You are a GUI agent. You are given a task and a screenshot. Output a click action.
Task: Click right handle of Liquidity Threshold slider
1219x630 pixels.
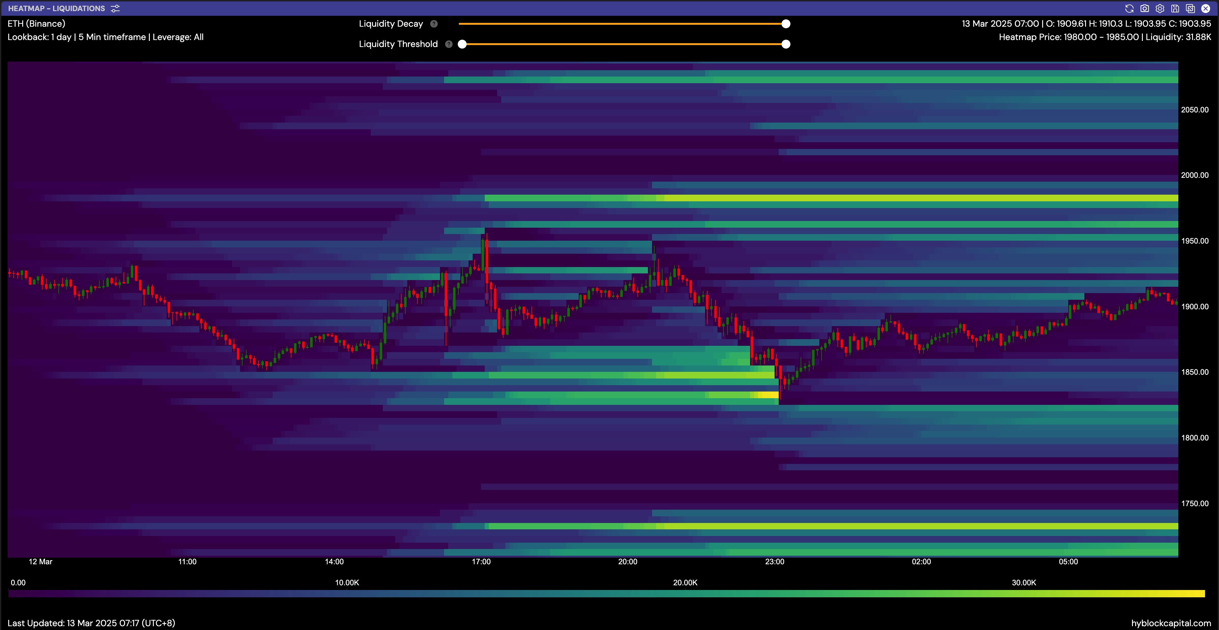786,44
